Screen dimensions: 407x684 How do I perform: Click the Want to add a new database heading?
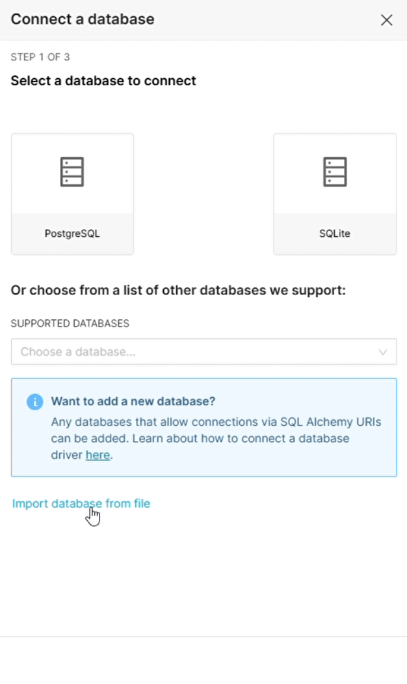pyautogui.click(x=133, y=401)
